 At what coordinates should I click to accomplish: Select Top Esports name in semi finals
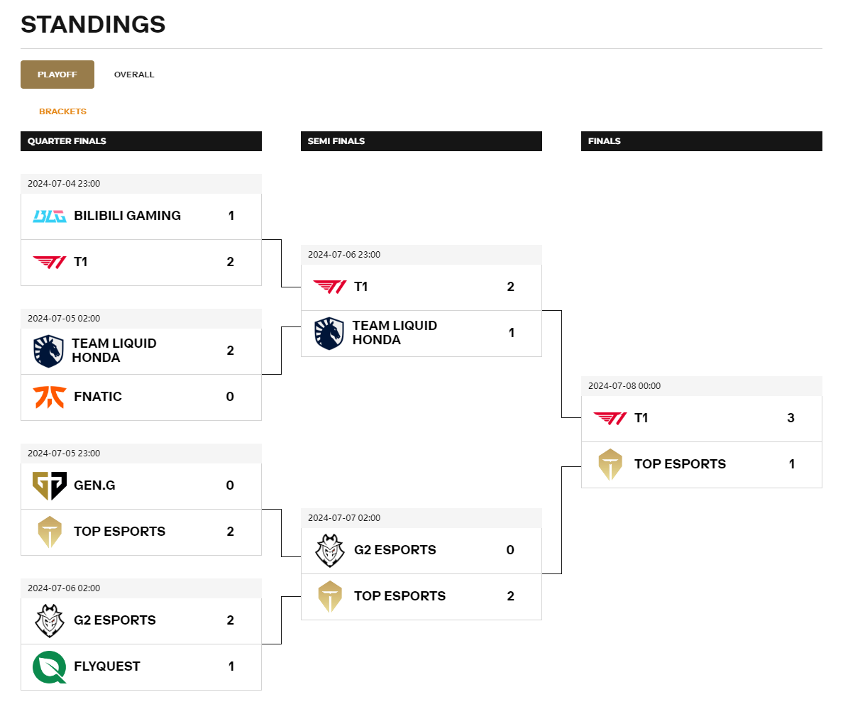click(400, 596)
